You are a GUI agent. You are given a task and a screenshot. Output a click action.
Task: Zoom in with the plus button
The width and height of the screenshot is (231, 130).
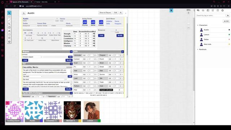pos(188,13)
